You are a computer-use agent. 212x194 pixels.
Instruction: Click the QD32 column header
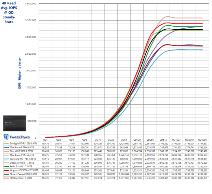[x=111, y=140]
